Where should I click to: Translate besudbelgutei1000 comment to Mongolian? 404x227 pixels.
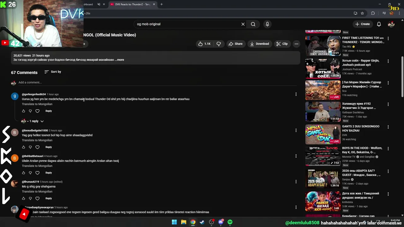37,140
